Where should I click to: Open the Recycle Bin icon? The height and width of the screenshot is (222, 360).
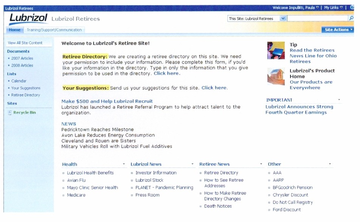pos(10,113)
